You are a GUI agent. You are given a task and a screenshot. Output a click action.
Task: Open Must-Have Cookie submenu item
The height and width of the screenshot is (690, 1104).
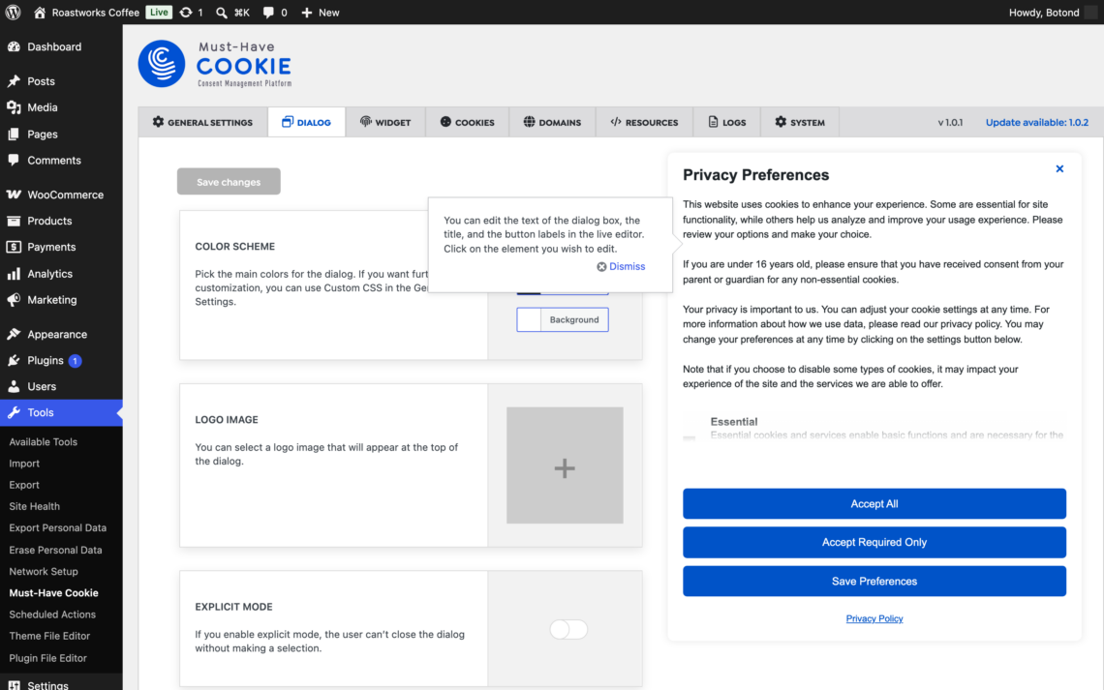tap(53, 593)
